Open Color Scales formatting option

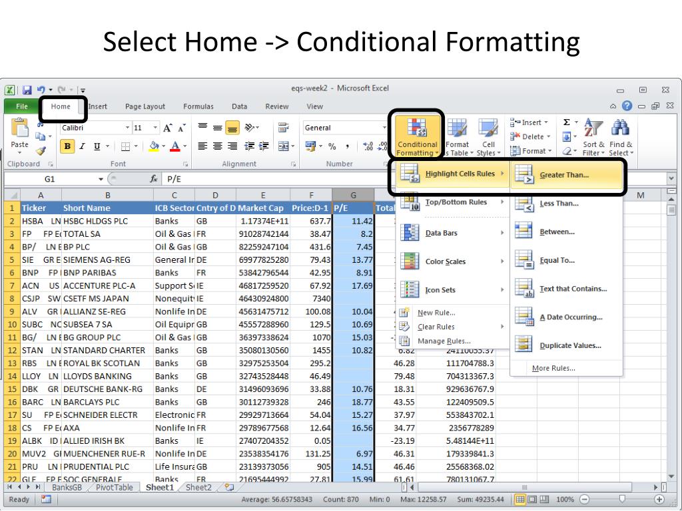point(452,261)
